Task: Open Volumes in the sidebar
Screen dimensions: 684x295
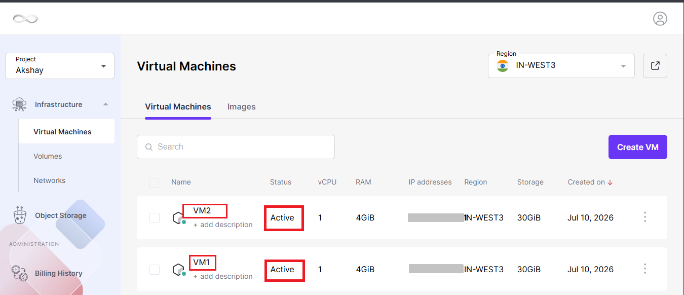Action: 48,156
